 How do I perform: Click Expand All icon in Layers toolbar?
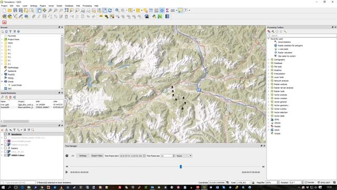[25, 130]
